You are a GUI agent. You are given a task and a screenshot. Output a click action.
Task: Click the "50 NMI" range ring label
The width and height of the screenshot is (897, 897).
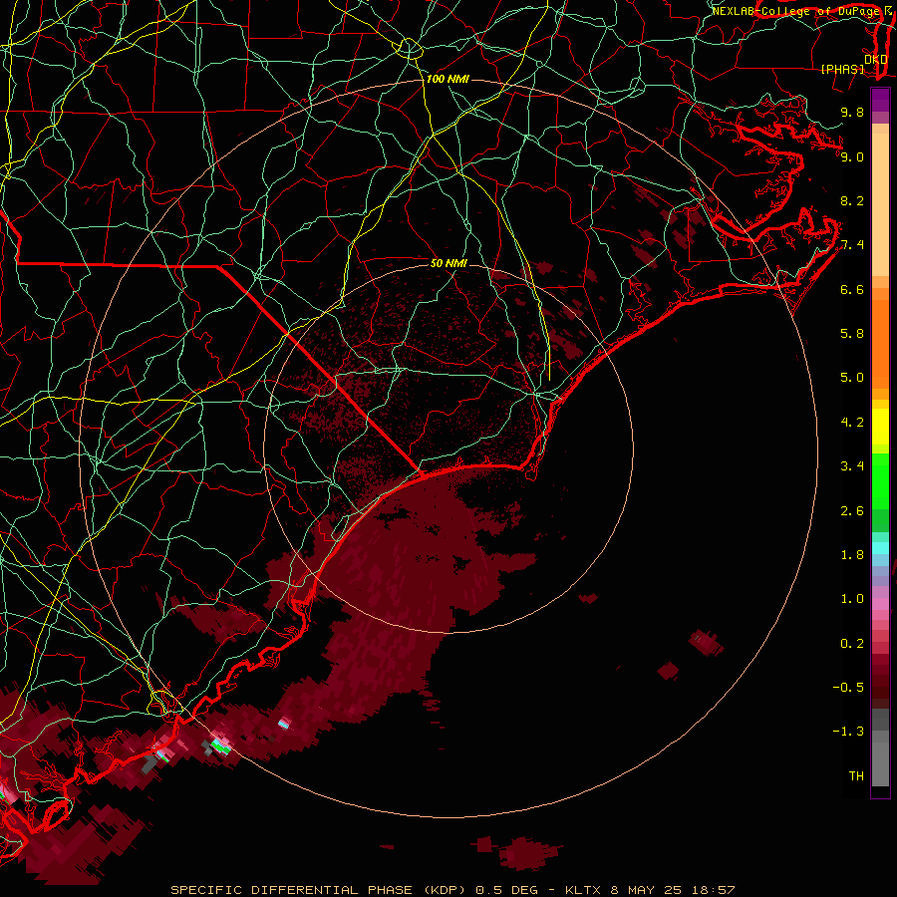coord(449,263)
